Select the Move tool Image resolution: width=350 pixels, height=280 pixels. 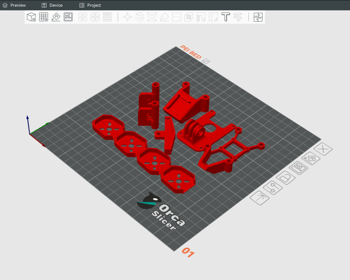pyautogui.click(x=127, y=17)
